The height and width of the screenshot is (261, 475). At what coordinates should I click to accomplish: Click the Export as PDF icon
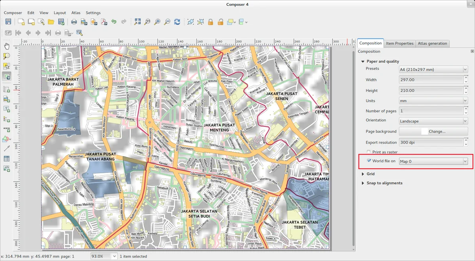tap(104, 22)
